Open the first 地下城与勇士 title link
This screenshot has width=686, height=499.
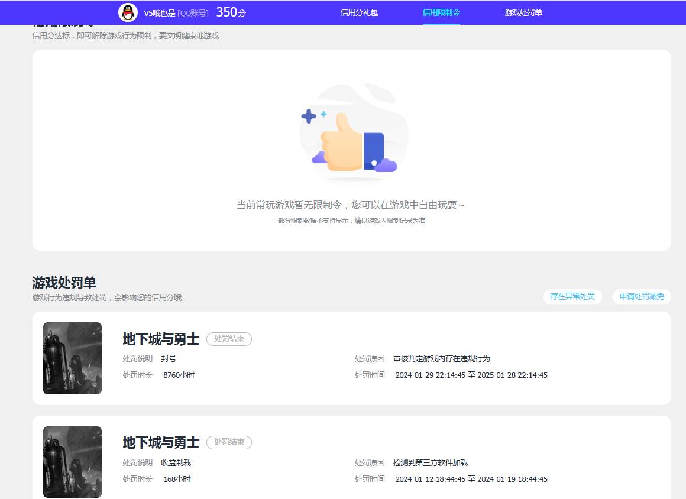[x=160, y=338]
